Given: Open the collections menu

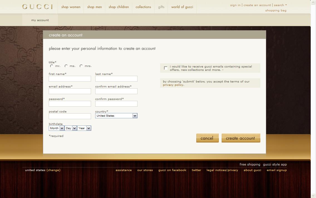Looking at the screenshot, I should pos(143,7).
